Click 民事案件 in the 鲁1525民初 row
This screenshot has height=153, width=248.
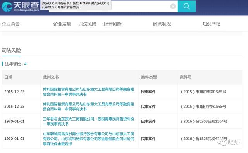(x=148, y=139)
